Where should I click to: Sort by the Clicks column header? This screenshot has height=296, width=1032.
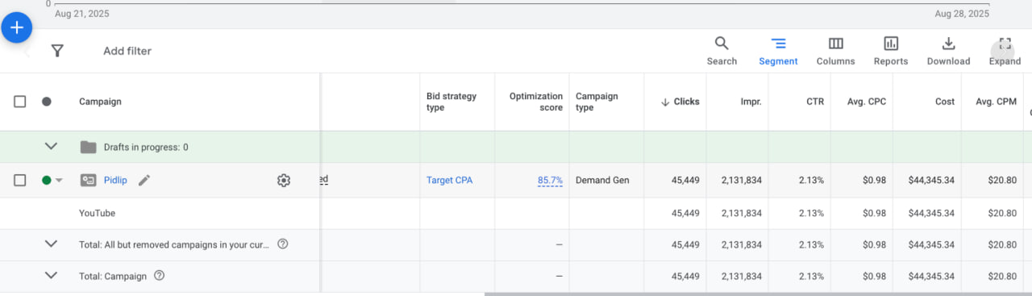point(680,102)
